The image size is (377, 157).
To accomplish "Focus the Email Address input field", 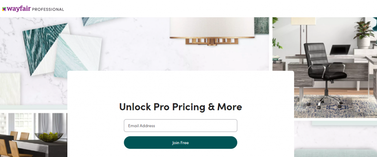I will (x=180, y=125).
